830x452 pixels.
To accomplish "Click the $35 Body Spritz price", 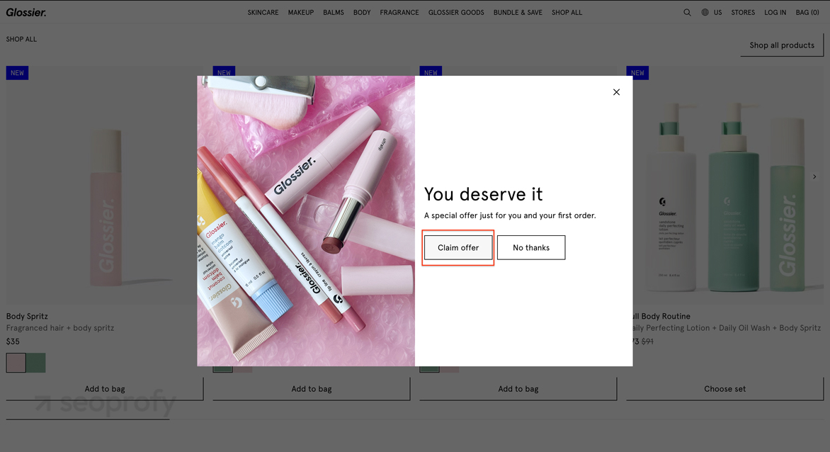I will tap(13, 342).
